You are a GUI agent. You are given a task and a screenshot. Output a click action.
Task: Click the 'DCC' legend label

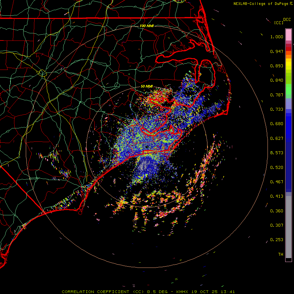point(287,20)
